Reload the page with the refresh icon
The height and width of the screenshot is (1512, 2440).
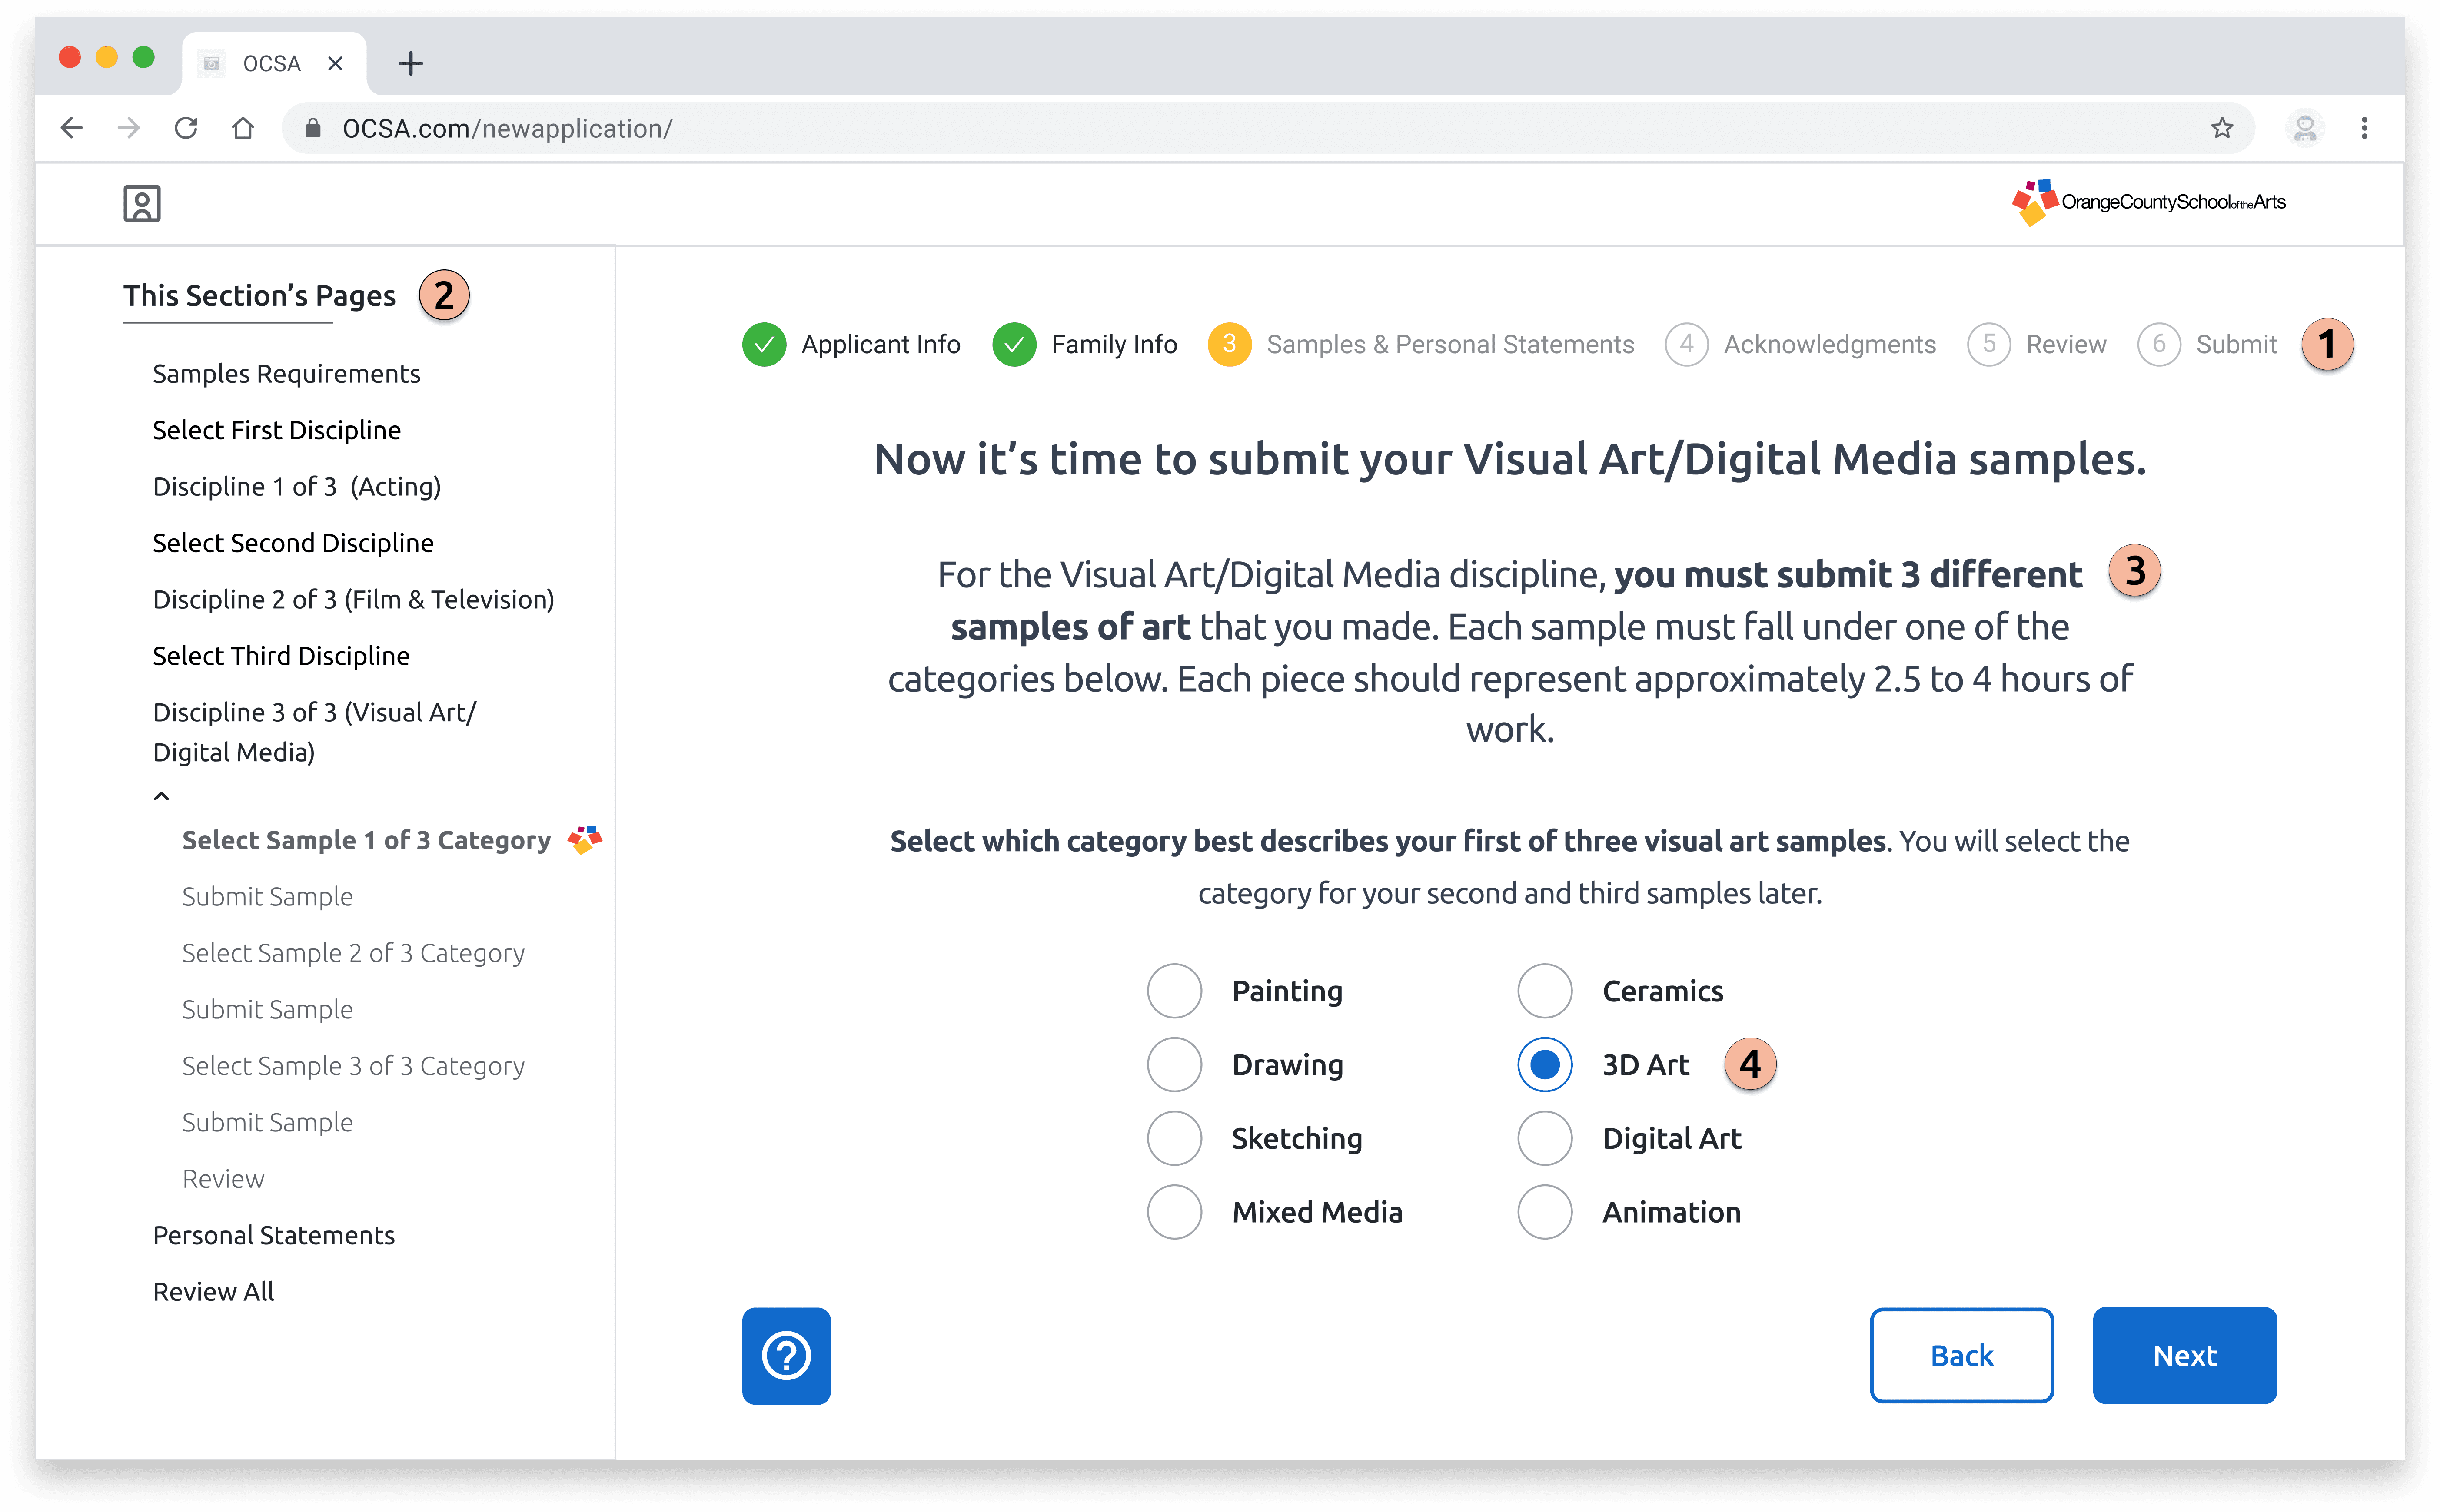tap(186, 128)
